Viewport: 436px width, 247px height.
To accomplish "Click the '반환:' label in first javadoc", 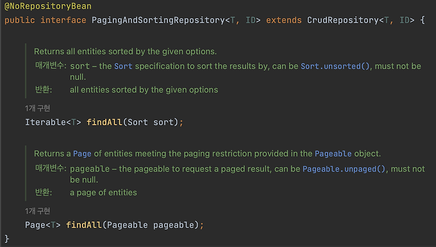I will [44, 90].
